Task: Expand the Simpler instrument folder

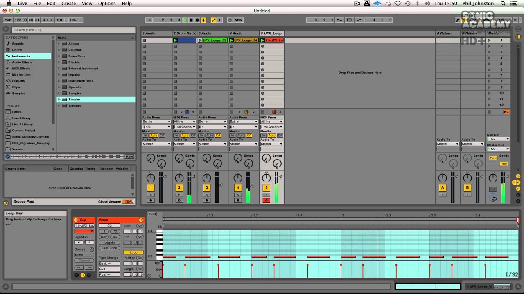Action: pyautogui.click(x=59, y=100)
